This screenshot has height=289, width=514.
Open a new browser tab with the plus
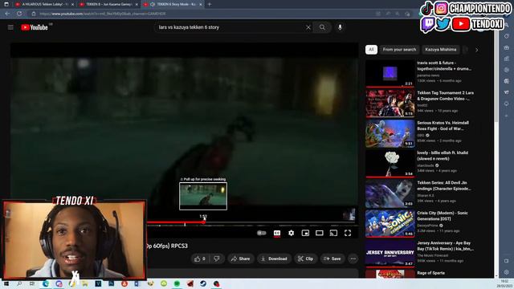pyautogui.click(x=210, y=5)
